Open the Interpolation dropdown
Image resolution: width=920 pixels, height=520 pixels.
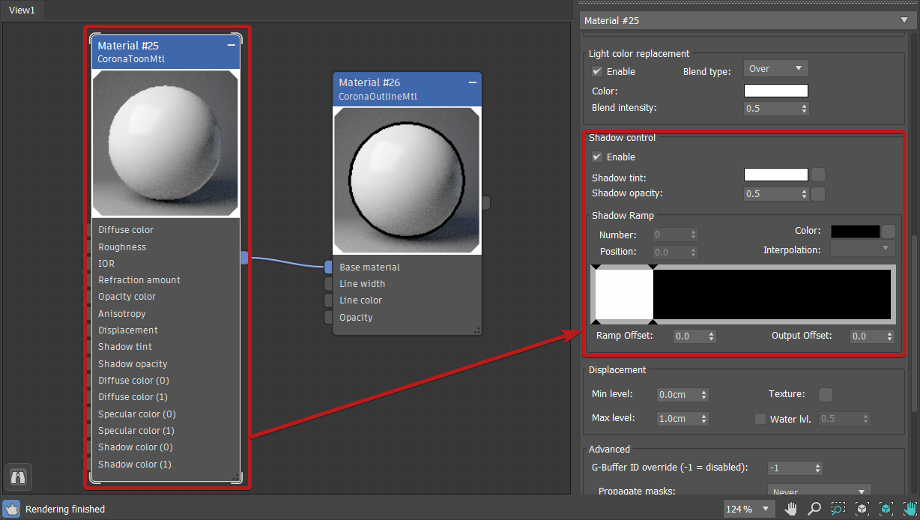click(x=863, y=249)
